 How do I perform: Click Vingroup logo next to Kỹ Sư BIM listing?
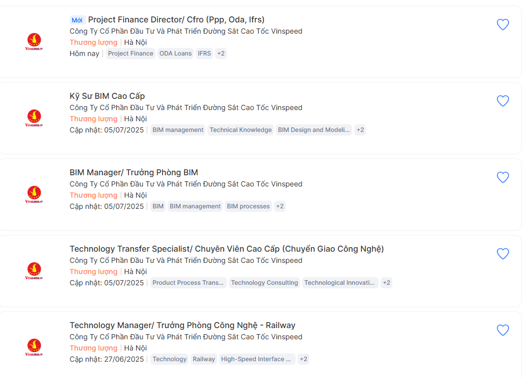coord(34,118)
